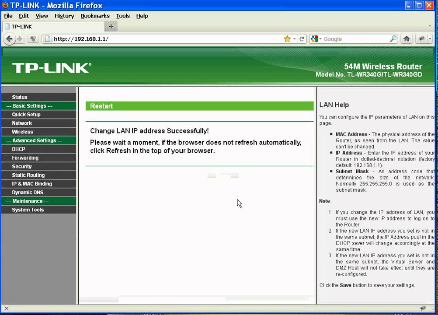Click the address bar URL field

point(167,39)
